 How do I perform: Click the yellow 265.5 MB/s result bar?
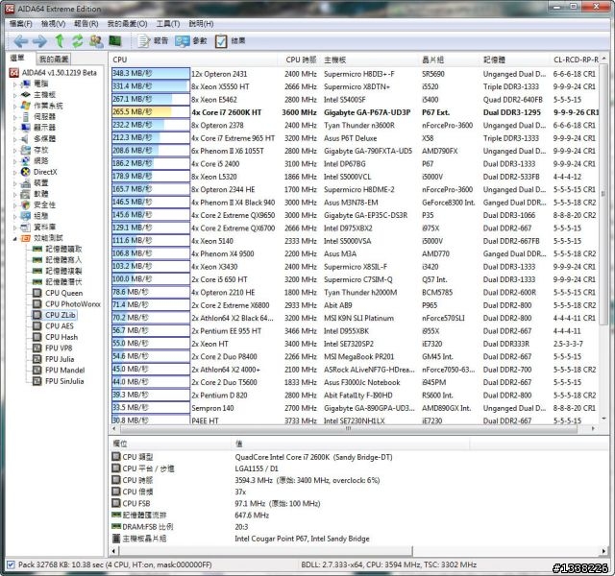coord(151,112)
